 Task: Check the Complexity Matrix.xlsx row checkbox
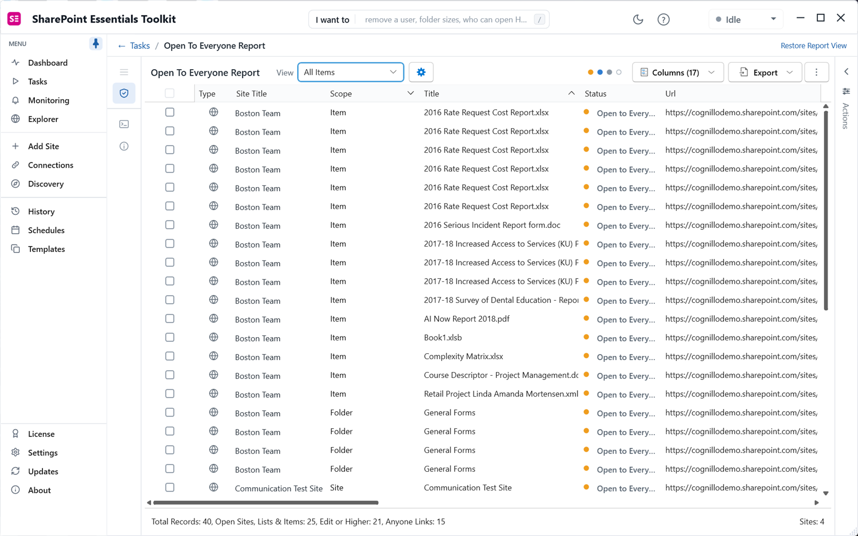pyautogui.click(x=169, y=356)
